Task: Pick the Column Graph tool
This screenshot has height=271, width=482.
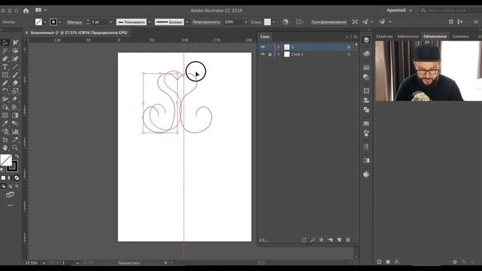Action: coord(15,132)
